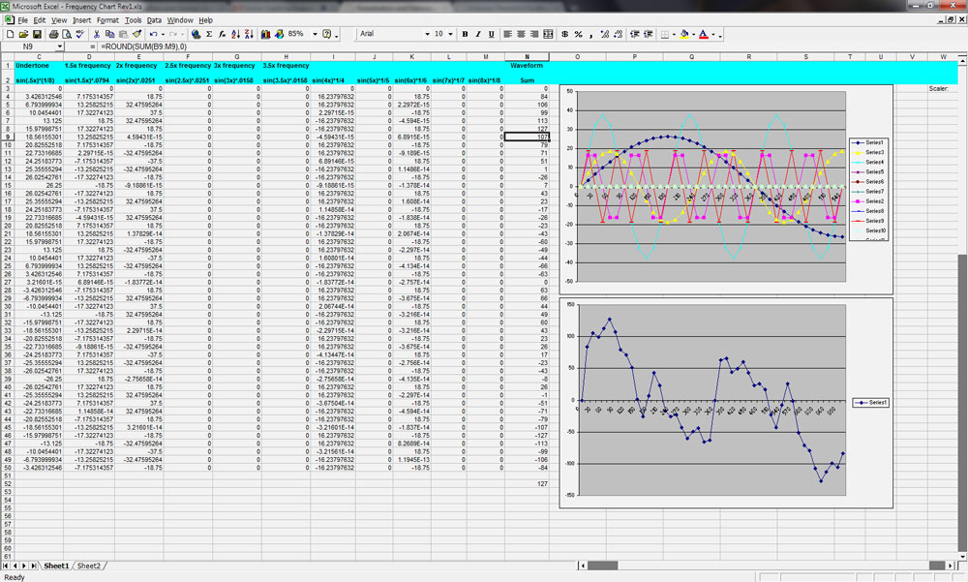
Task: Click the Insert Hyperlink globe icon
Action: pyautogui.click(x=196, y=34)
